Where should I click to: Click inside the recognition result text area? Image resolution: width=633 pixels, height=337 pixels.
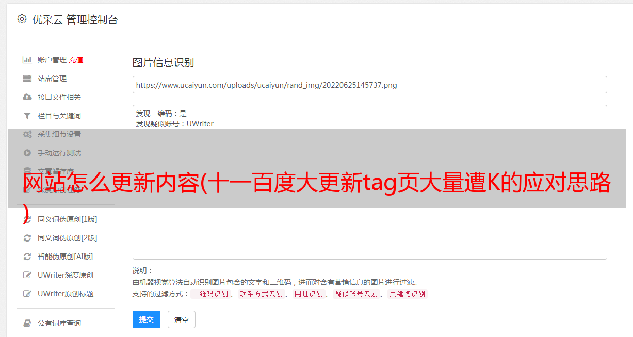click(369, 182)
